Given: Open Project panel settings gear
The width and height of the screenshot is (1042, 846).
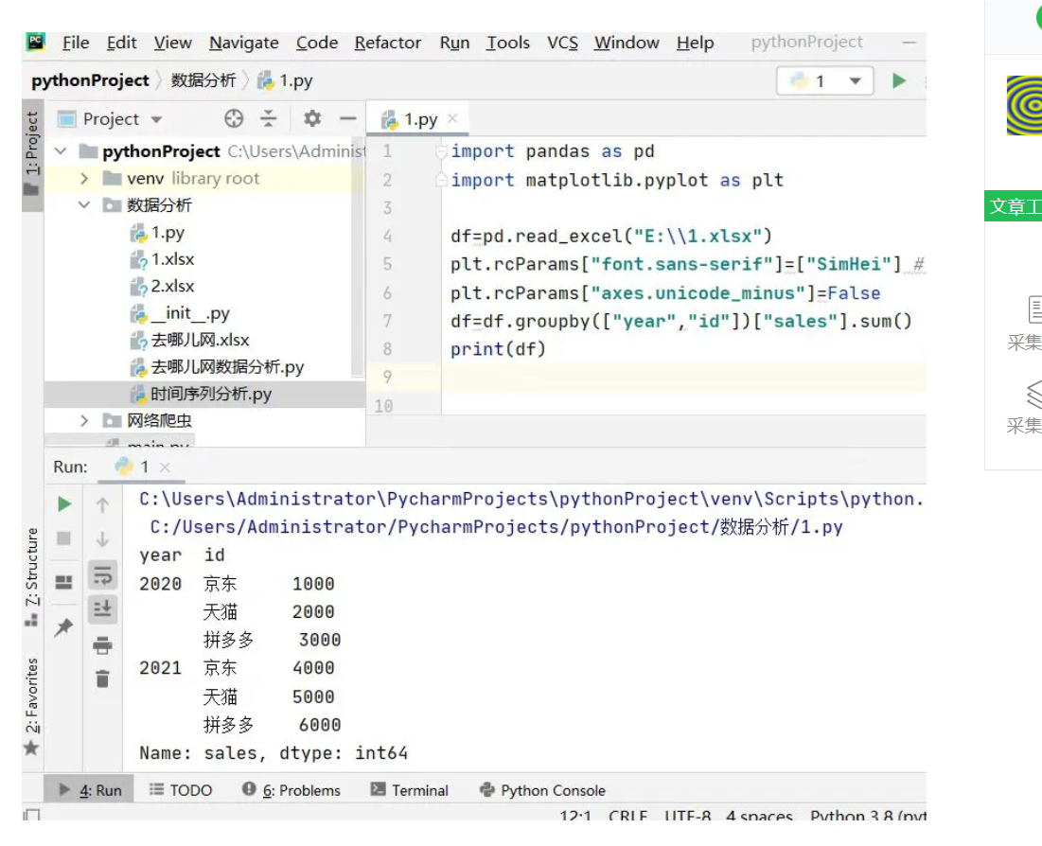Looking at the screenshot, I should [x=312, y=118].
